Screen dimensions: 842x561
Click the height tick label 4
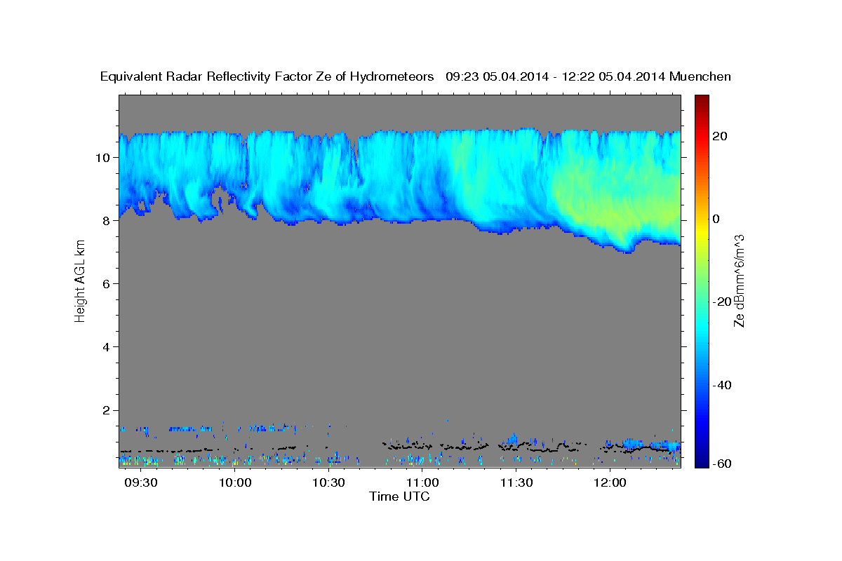107,346
